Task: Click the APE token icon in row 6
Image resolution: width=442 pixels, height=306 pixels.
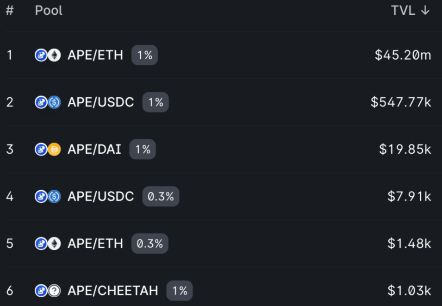Action: pyautogui.click(x=41, y=291)
